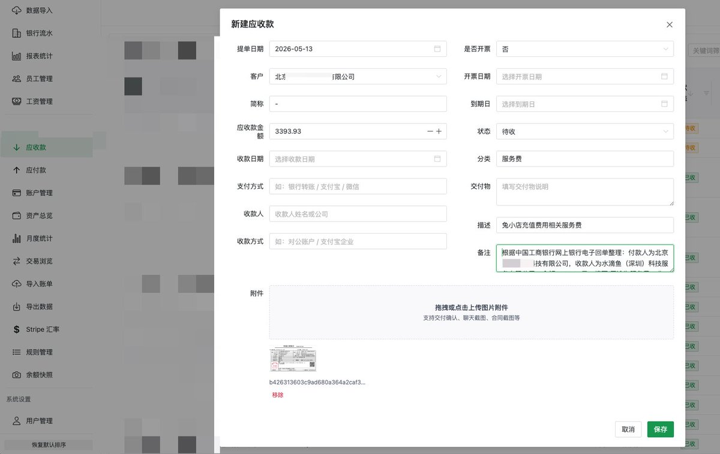The width and height of the screenshot is (720, 454).
Task: Click the 分类 field with 服务费
Action: point(585,159)
